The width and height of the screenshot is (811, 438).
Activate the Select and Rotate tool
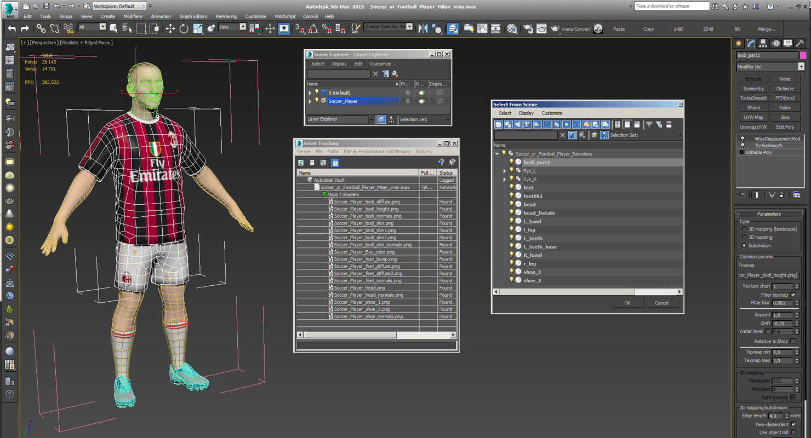(x=184, y=28)
